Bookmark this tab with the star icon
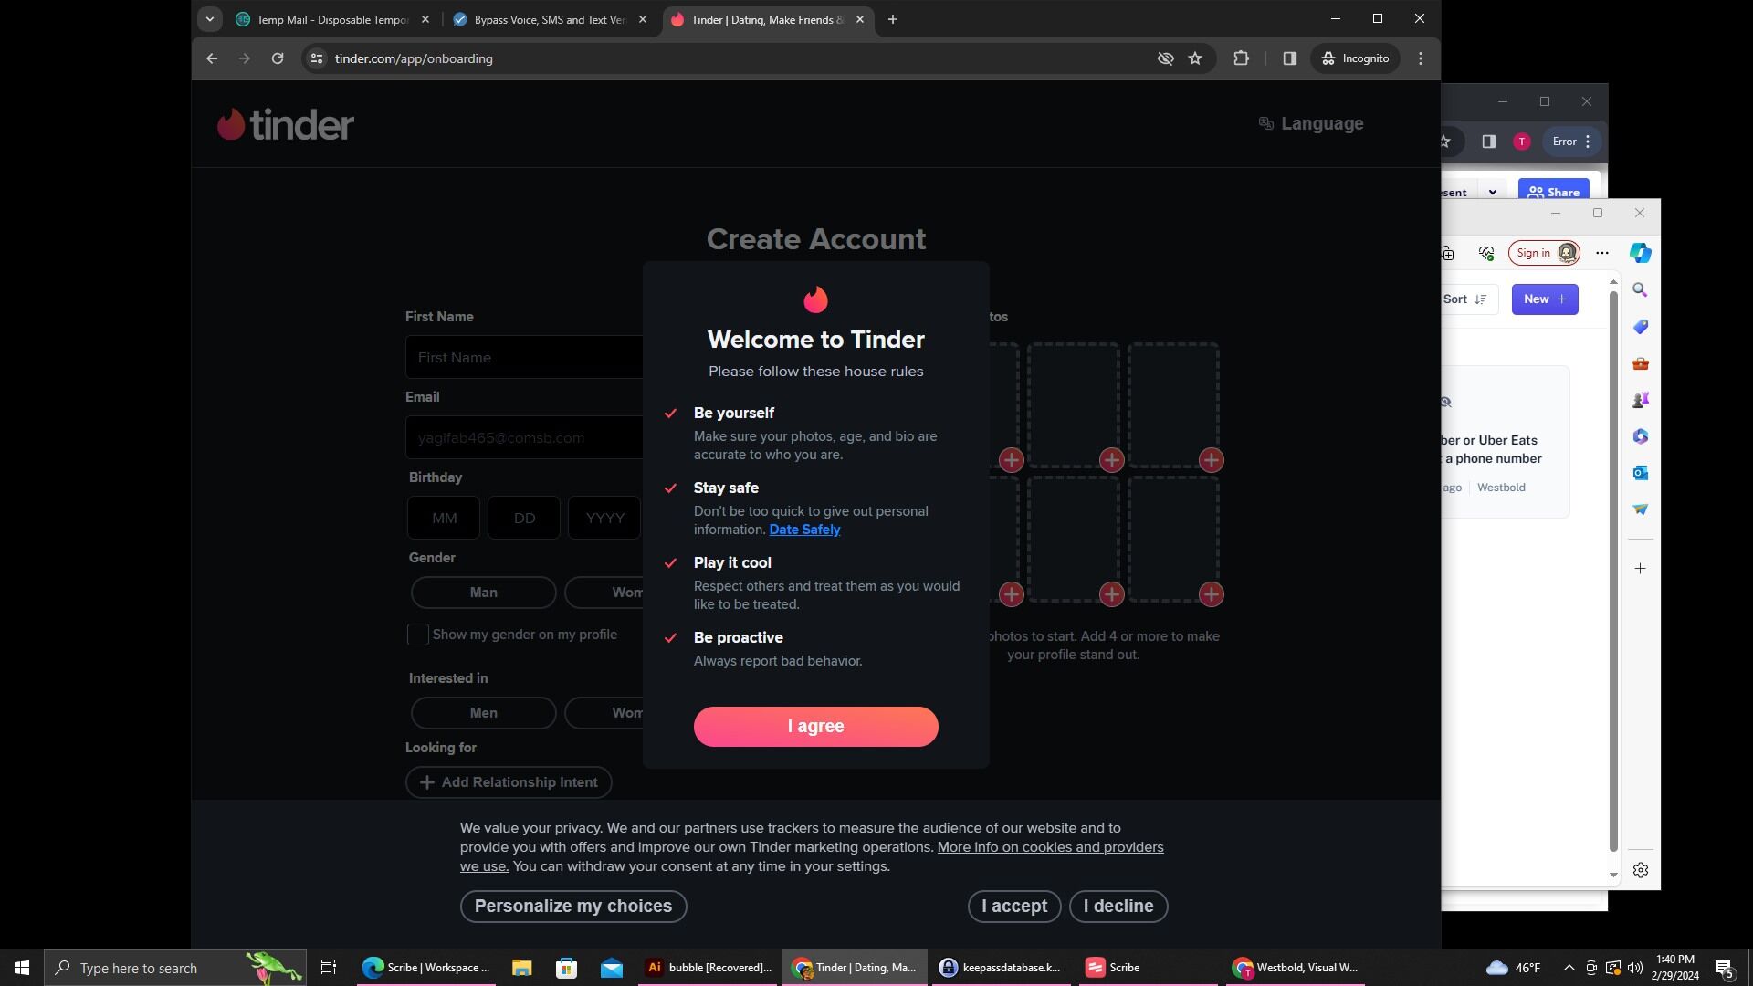 (1195, 58)
